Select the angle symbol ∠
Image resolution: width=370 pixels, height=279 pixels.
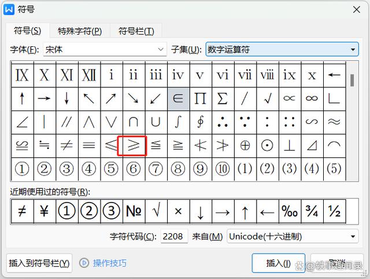coord(22,122)
